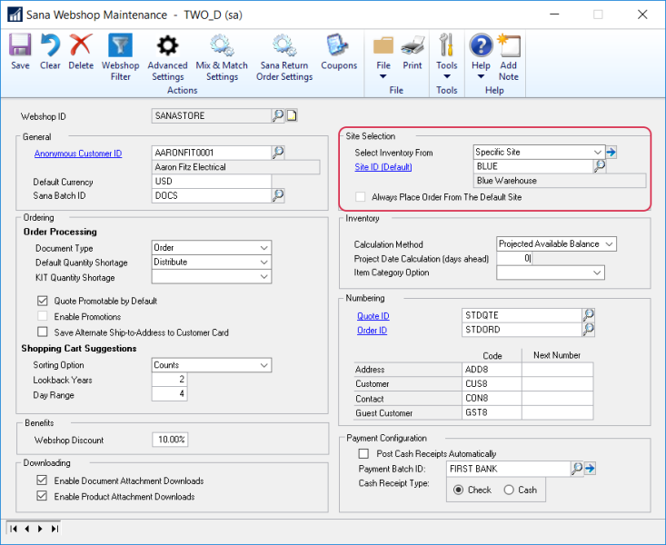Follow the Order ID link
This screenshot has height=545, width=666.
tap(372, 330)
